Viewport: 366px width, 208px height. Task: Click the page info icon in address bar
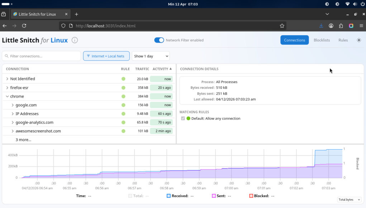(x=71, y=26)
